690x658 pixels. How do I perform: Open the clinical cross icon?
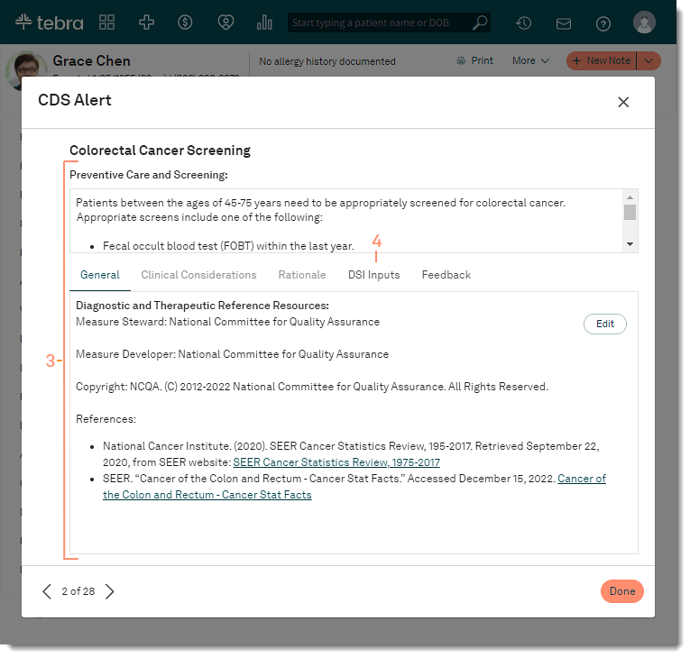(146, 22)
